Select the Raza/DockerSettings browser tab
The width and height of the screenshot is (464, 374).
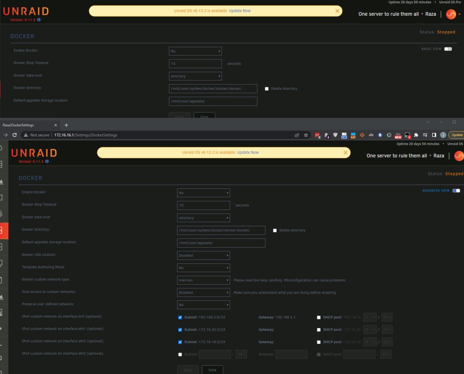click(28, 125)
